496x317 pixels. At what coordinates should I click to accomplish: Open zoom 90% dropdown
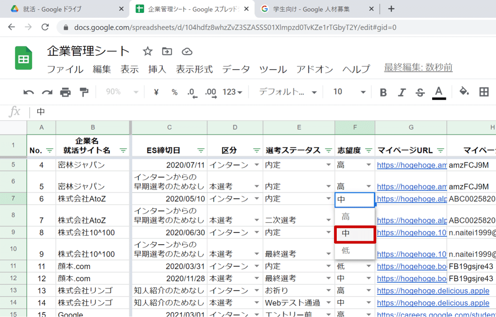pos(122,92)
